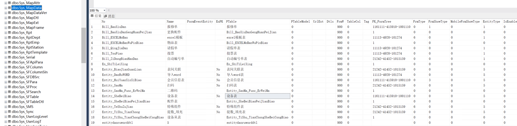This screenshot has height=126, width=517.
Task: Switch to the 消息 messages tab
Action: 109,16
